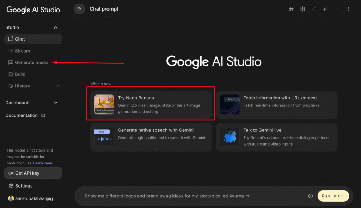Focus the prompt text input field
Viewport: 361px width, 208px height.
click(190, 196)
